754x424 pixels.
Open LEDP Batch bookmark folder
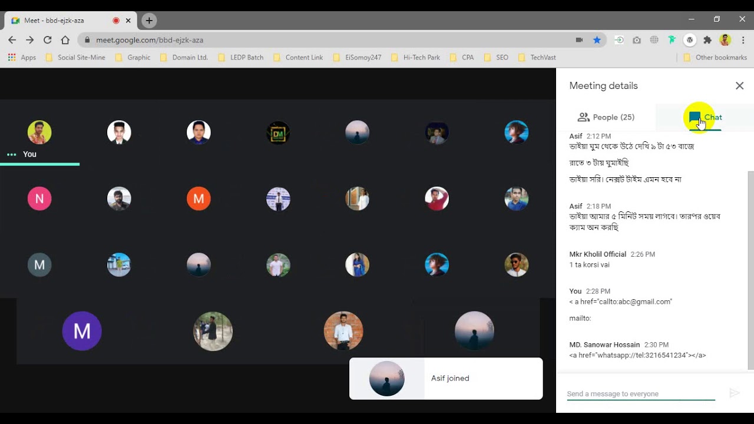pyautogui.click(x=241, y=58)
